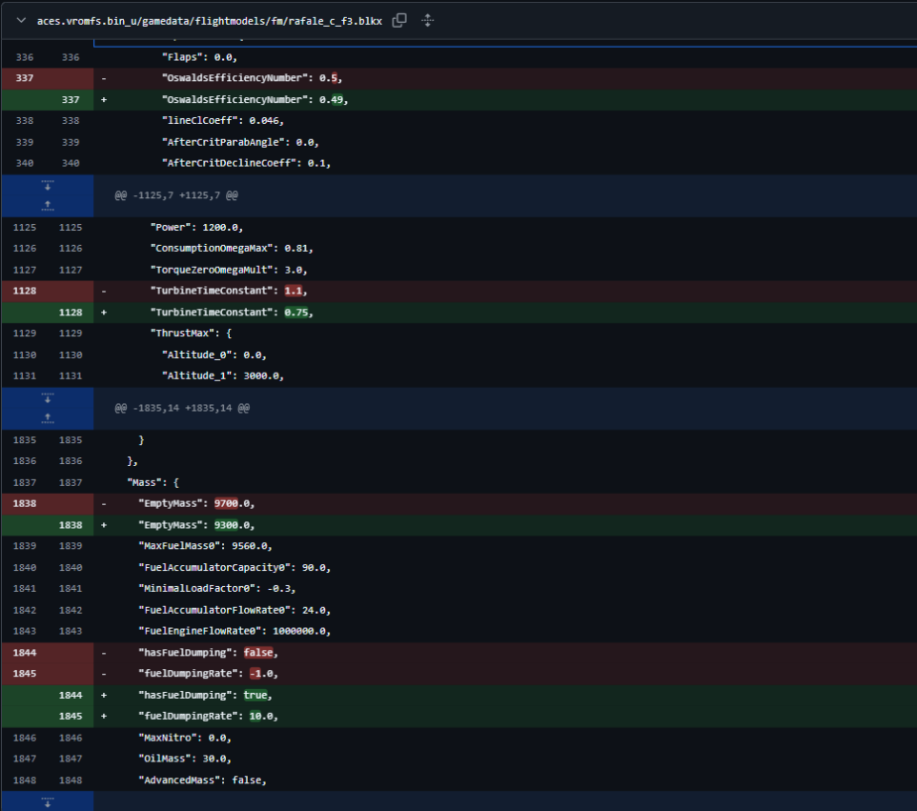Click added line number 1128
917x811 pixels.
pos(71,313)
